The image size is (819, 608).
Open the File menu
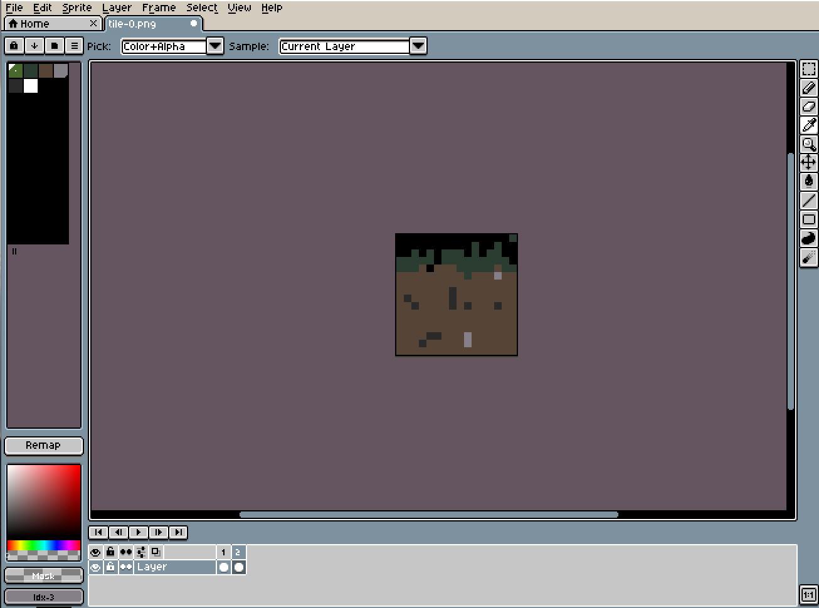(14, 8)
